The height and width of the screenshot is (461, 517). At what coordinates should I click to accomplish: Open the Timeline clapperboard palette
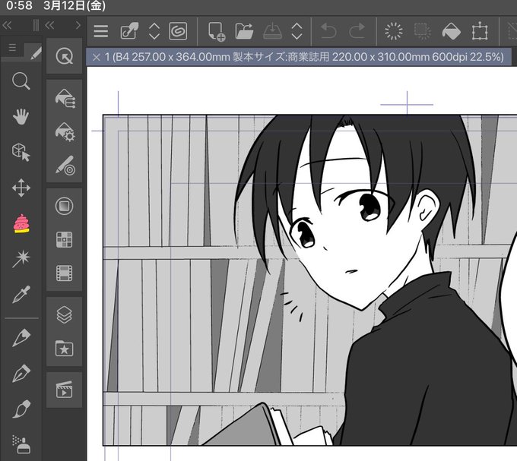click(x=65, y=390)
